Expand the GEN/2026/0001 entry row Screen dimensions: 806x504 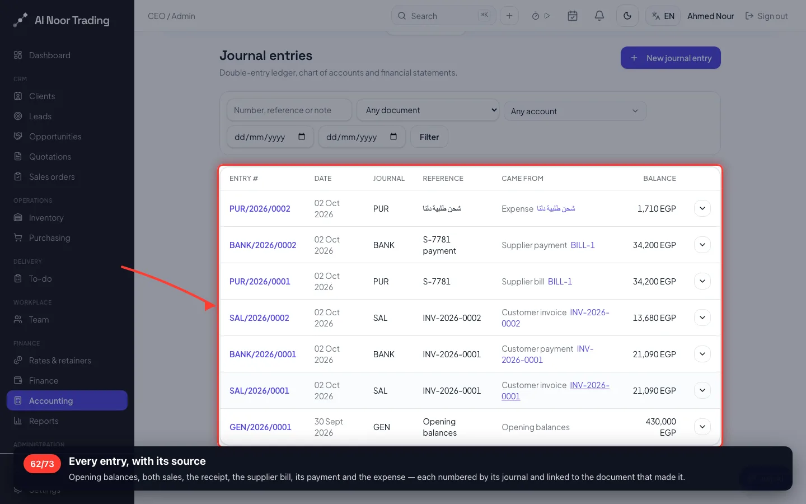(x=702, y=427)
